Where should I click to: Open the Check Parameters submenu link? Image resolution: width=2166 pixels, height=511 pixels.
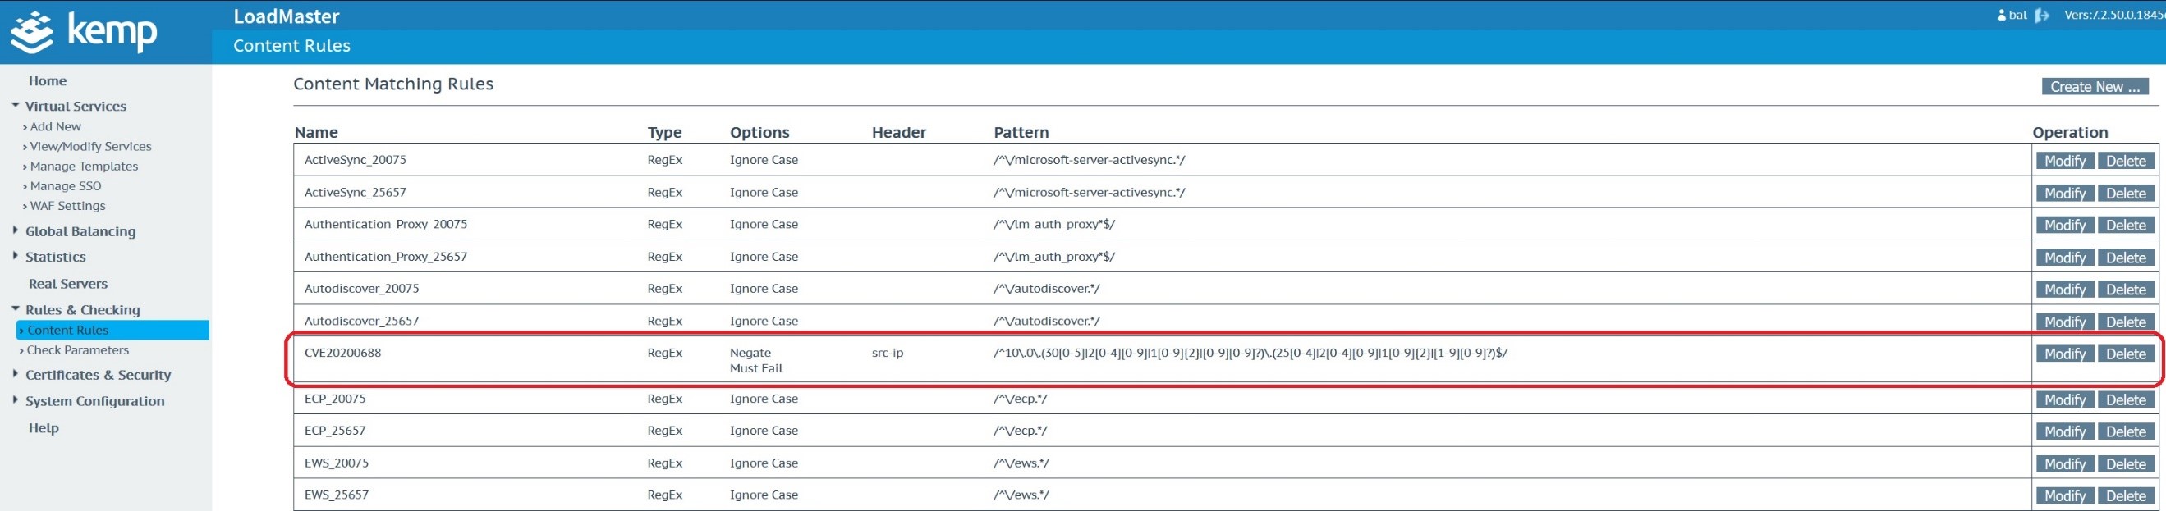[77, 349]
